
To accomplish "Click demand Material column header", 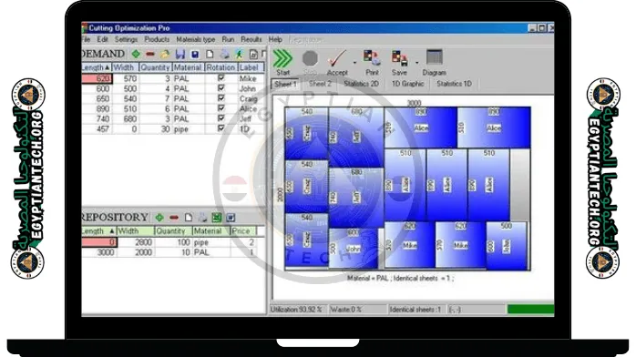I will [x=189, y=67].
